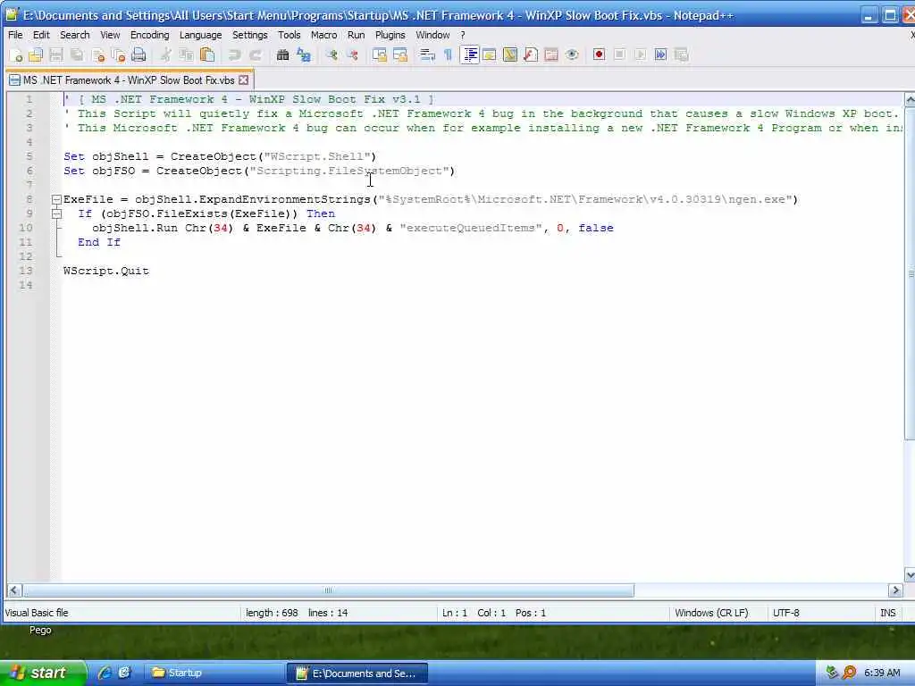
Task: Click the Redo arrow toolbar icon
Action: pyautogui.click(x=255, y=54)
